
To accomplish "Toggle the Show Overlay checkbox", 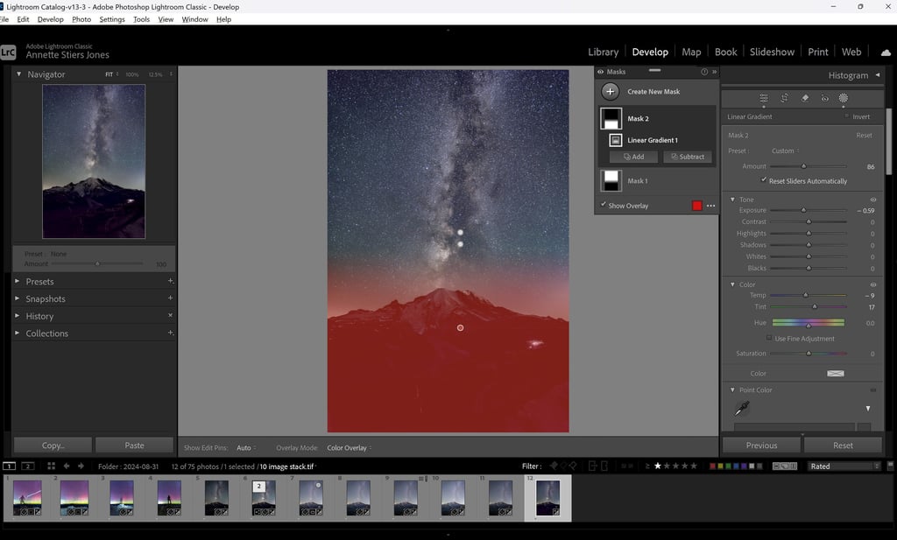I will pyautogui.click(x=603, y=205).
